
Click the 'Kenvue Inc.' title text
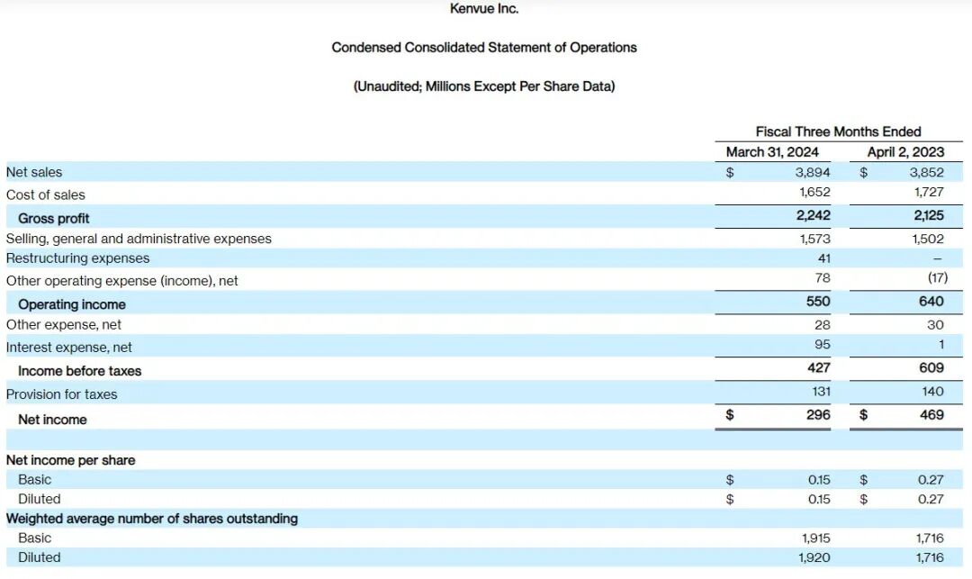(x=484, y=9)
